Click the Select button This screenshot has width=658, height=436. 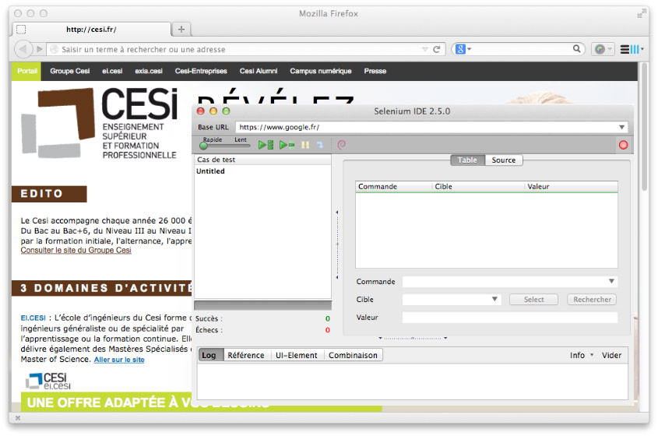[x=533, y=299]
